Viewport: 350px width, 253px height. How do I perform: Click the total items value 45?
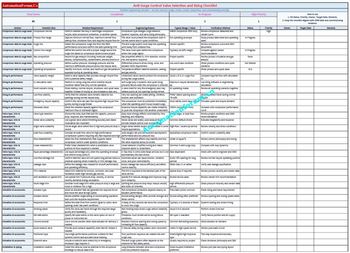(33, 22)
